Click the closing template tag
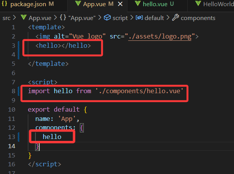Viewport: 234px width, 174px height. coord(48,64)
